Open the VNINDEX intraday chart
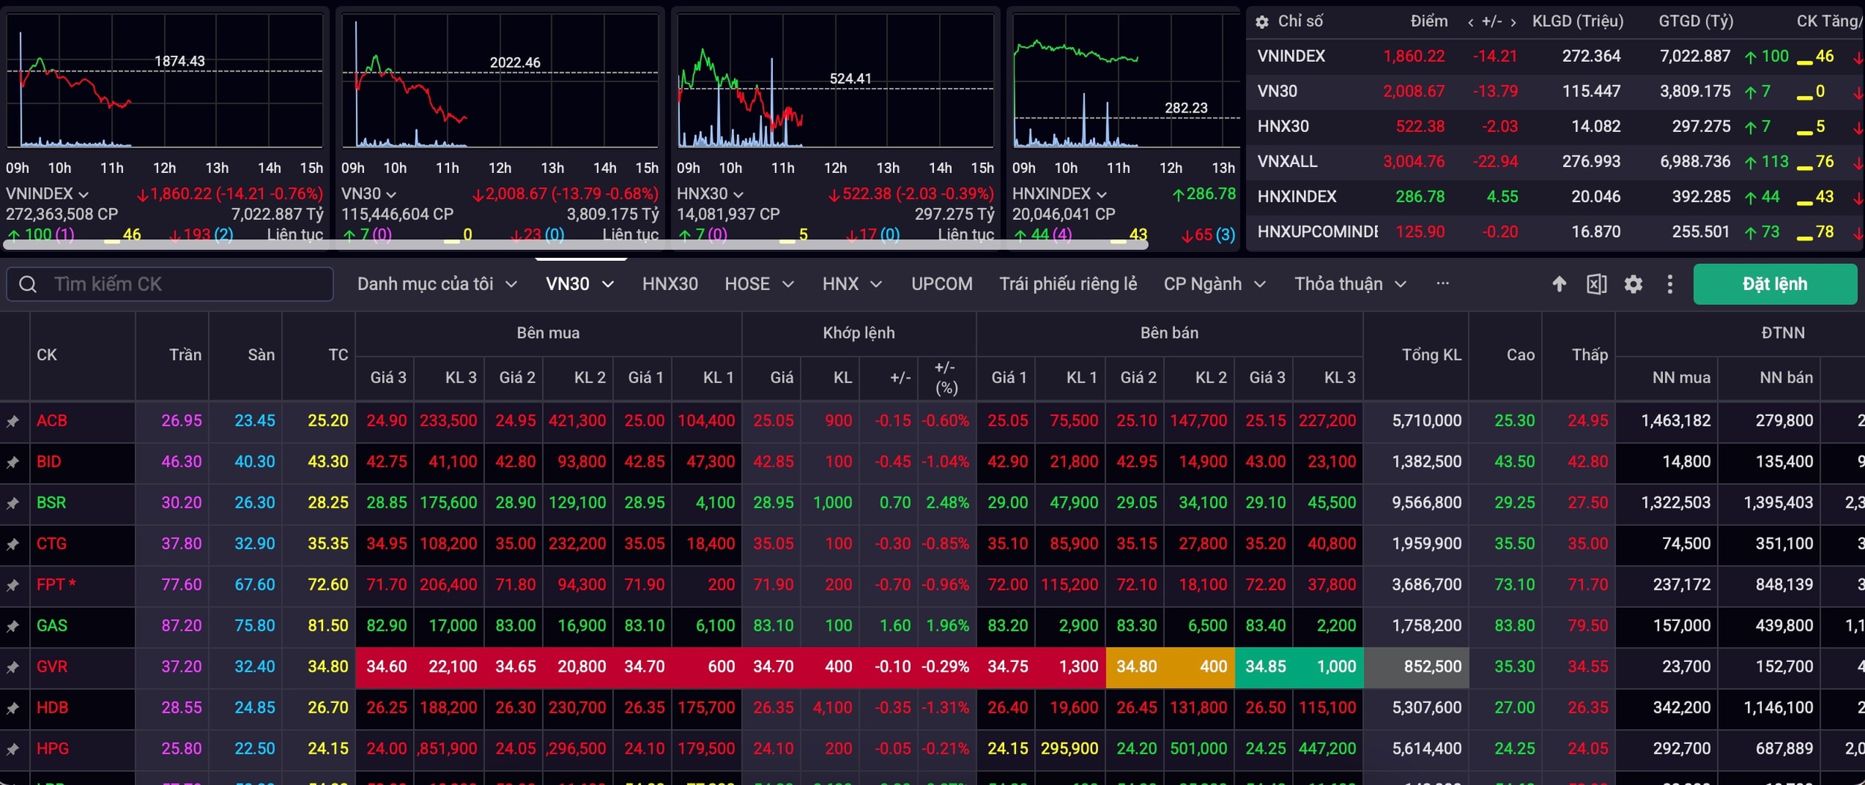The width and height of the screenshot is (1865, 785). [x=165, y=81]
